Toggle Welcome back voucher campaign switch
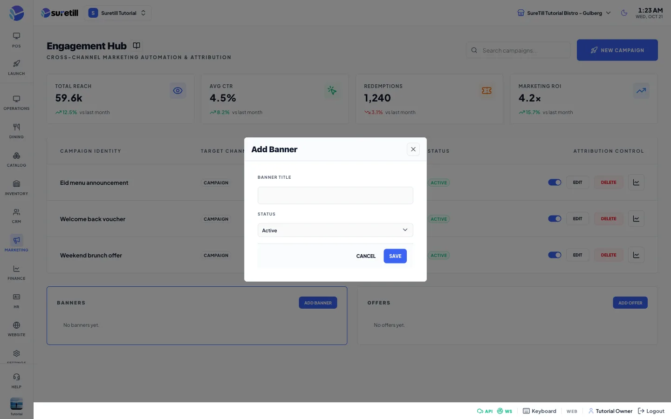This screenshot has height=419, width=671. [555, 219]
